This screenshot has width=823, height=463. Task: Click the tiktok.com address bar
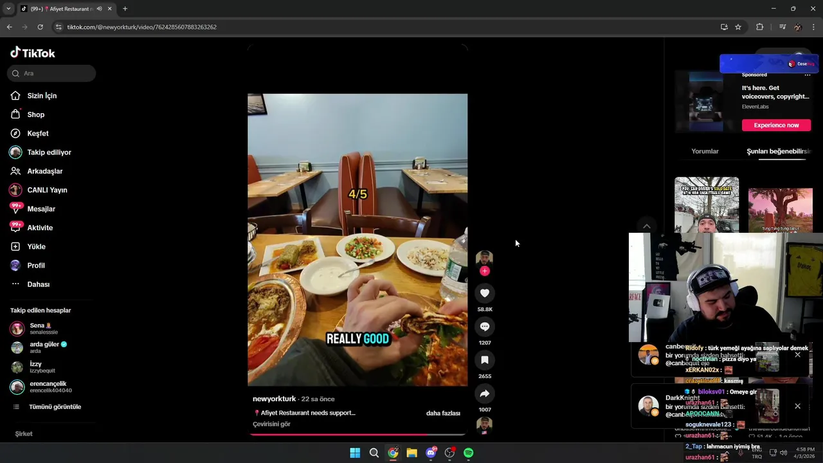386,27
